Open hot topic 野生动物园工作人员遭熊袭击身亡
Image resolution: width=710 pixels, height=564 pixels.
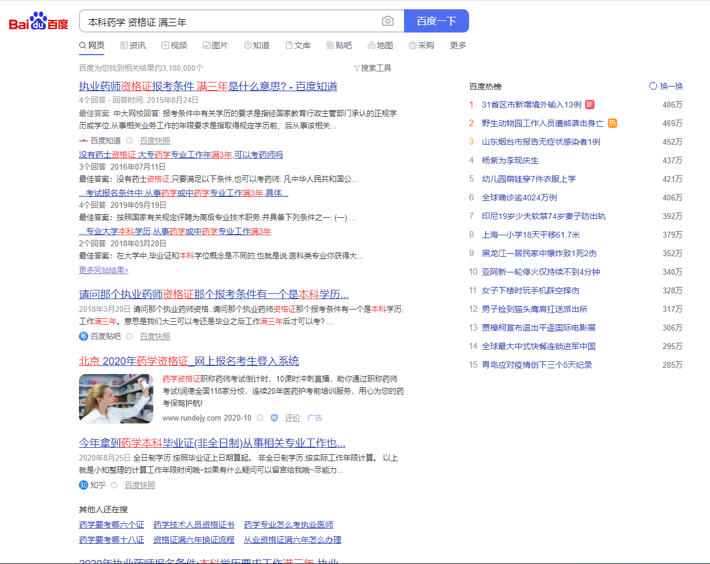pyautogui.click(x=543, y=123)
